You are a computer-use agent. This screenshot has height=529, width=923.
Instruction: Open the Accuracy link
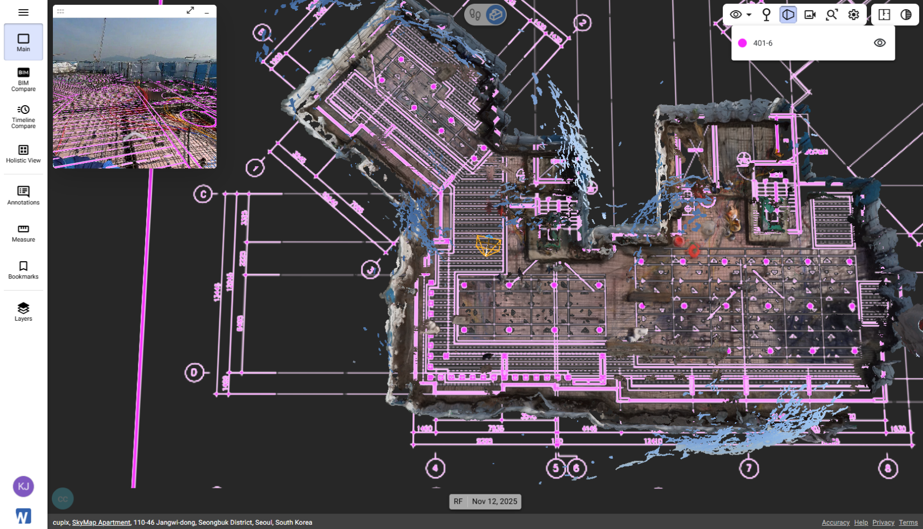pyautogui.click(x=835, y=523)
